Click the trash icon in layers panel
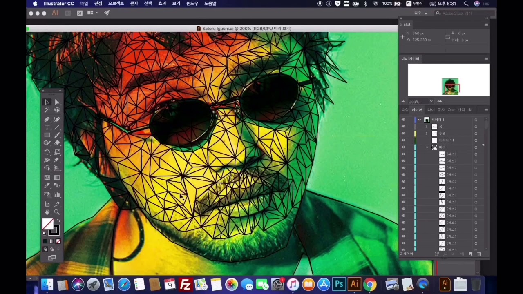The height and width of the screenshot is (294, 523). pos(479,254)
